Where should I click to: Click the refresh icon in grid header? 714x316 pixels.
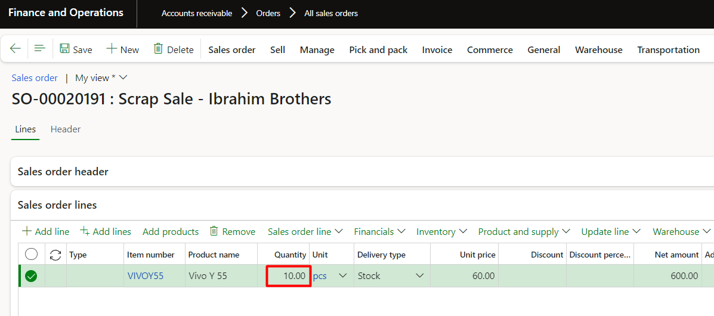coord(55,255)
